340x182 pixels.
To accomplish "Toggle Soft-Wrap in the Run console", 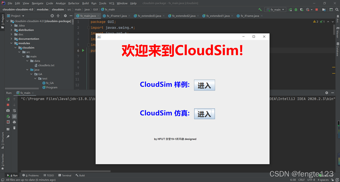I will [x=14, y=111].
